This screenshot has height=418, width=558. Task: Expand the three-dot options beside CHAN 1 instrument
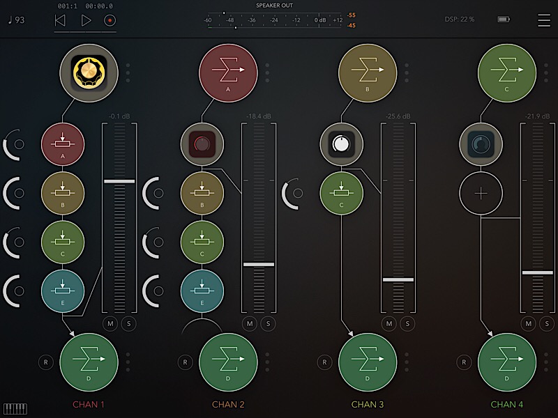(128, 72)
